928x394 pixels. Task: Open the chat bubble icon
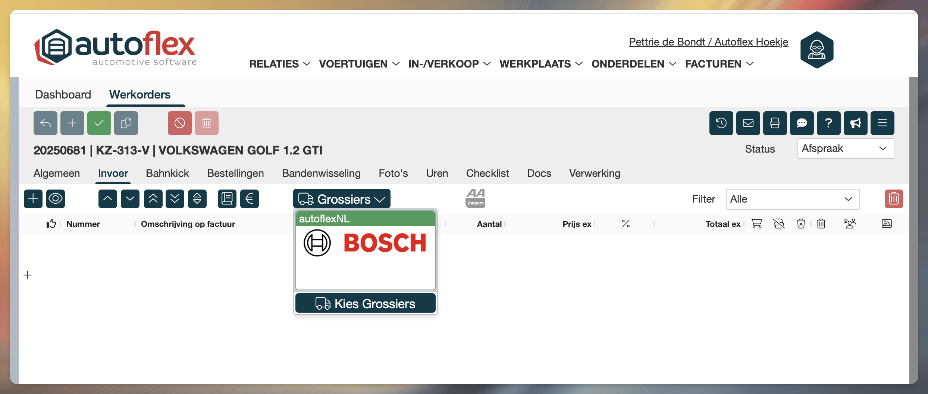pyautogui.click(x=802, y=123)
